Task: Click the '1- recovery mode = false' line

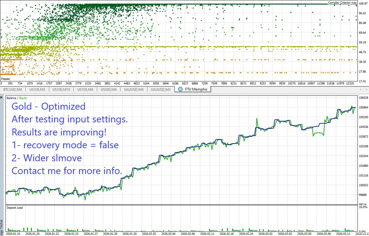Action: [65, 145]
